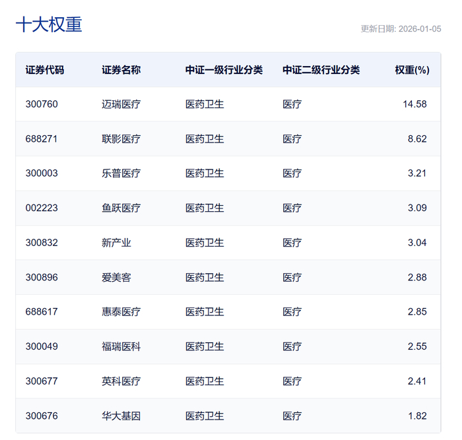This screenshot has width=462, height=440.
Task: Select the name 惠泰医疗
Action: 121,311
